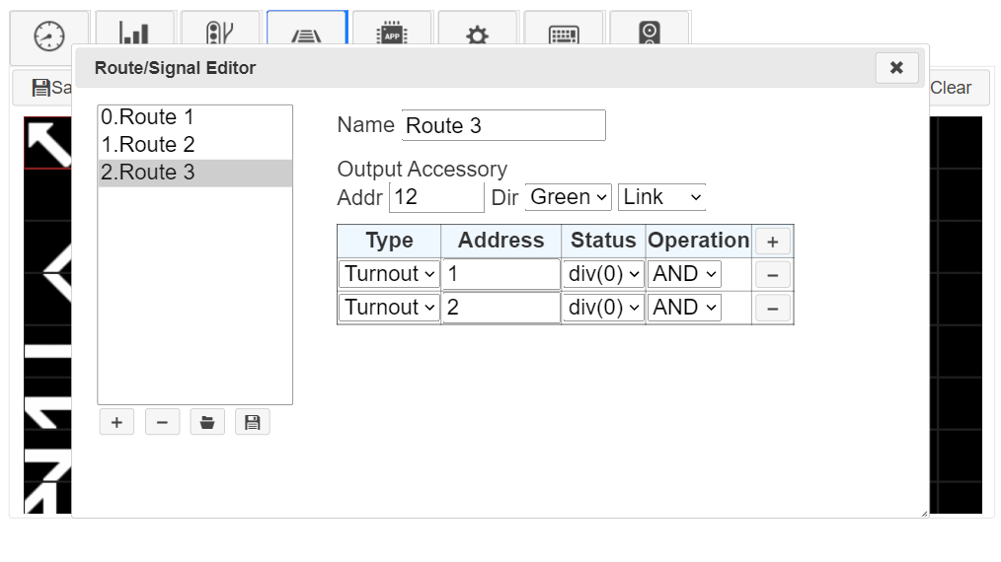Close the Route/Signal Editor dialog

896,67
